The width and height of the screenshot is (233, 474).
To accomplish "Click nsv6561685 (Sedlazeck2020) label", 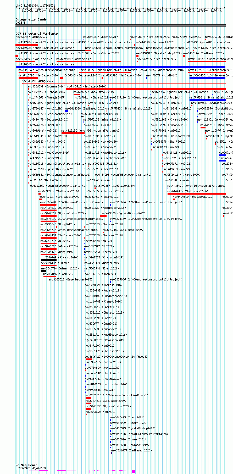I will click(x=131, y=450).
